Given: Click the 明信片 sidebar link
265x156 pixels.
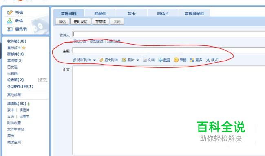Looking at the screenshot, I should point(24,110).
